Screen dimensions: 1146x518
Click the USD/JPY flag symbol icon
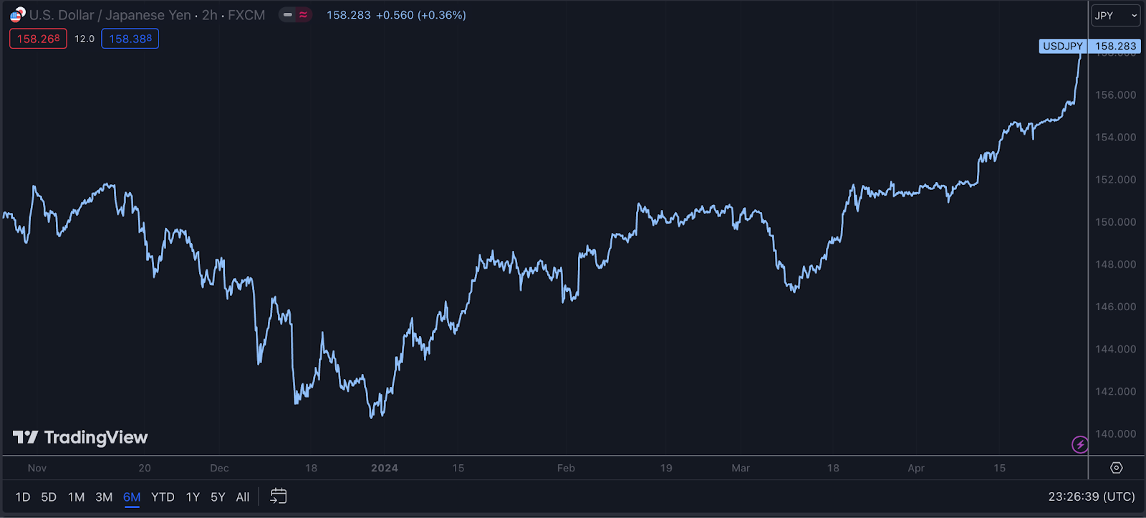click(x=17, y=14)
